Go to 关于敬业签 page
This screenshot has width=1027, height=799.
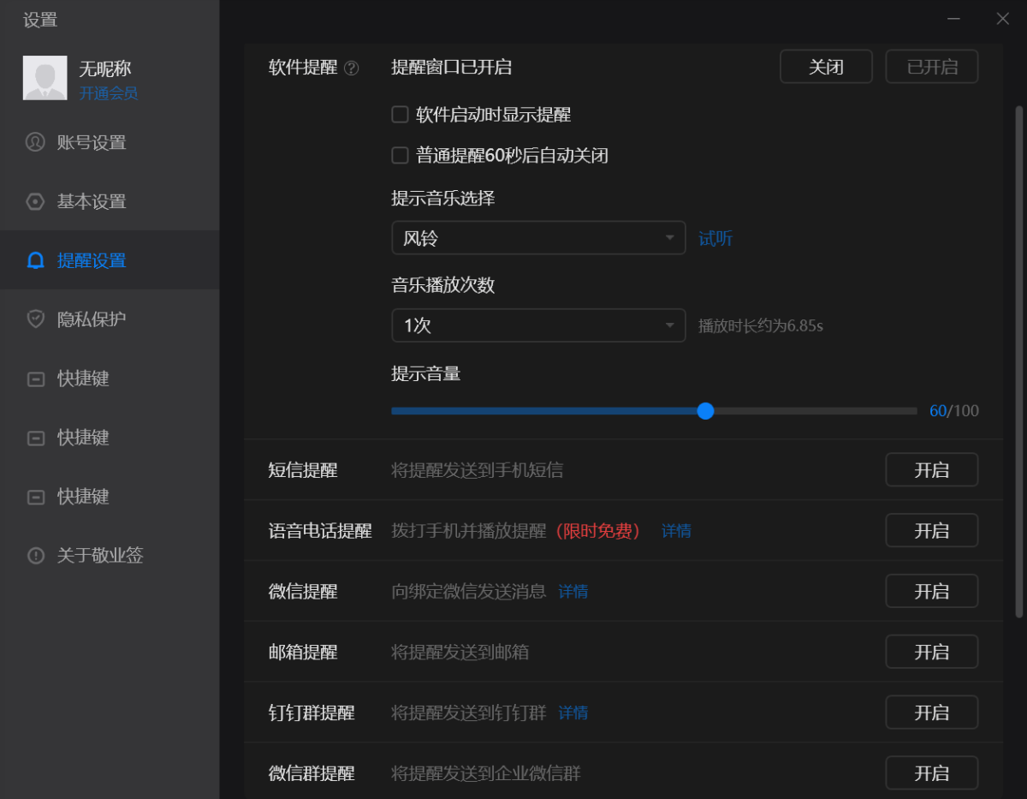[x=100, y=556]
